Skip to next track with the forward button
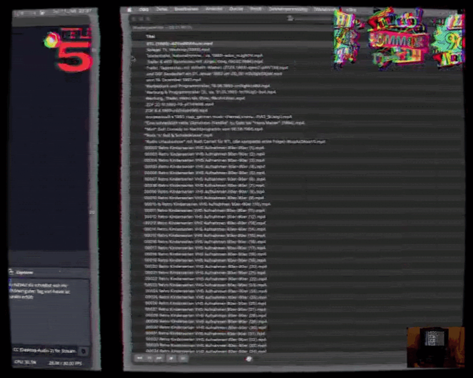The width and height of the screenshot is (473, 378). pyautogui.click(x=159, y=358)
